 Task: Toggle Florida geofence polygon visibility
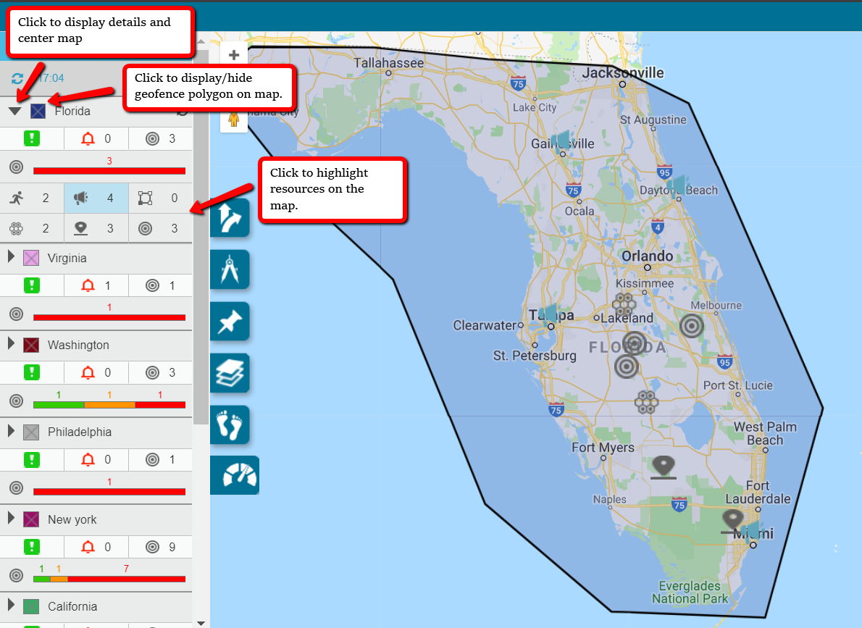(38, 112)
